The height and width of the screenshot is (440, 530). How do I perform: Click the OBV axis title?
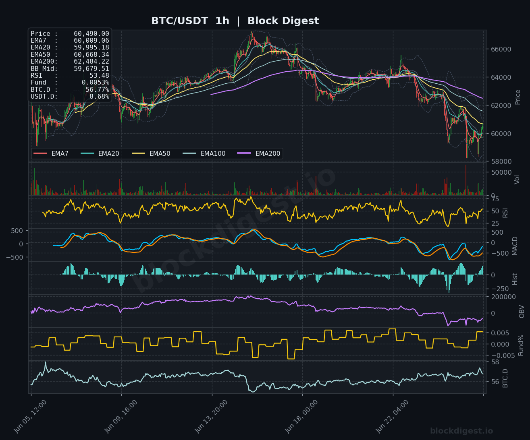click(x=522, y=312)
